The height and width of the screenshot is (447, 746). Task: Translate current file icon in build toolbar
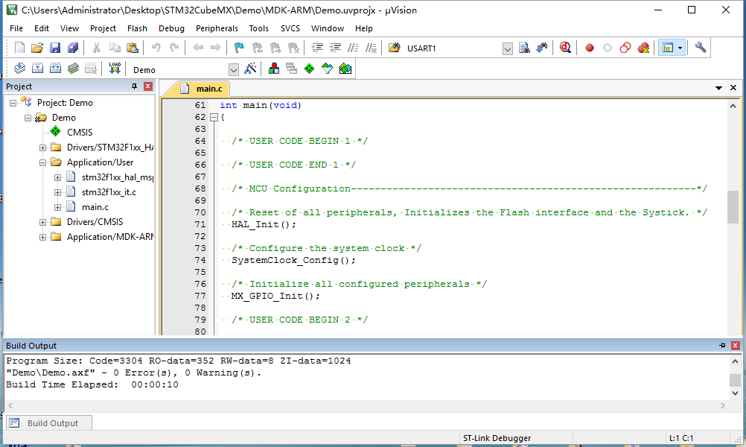pyautogui.click(x=19, y=69)
